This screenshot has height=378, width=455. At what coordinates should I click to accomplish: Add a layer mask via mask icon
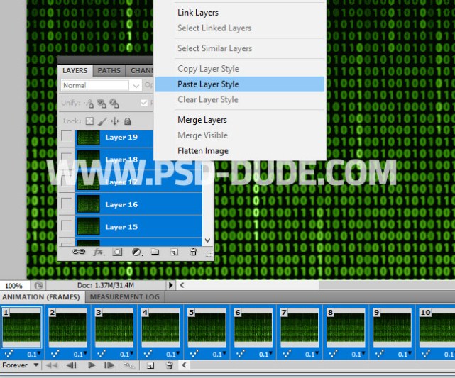pos(117,252)
